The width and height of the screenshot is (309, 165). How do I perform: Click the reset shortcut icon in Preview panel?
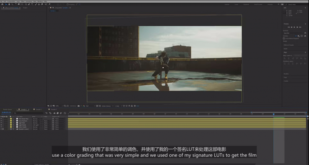(305, 33)
